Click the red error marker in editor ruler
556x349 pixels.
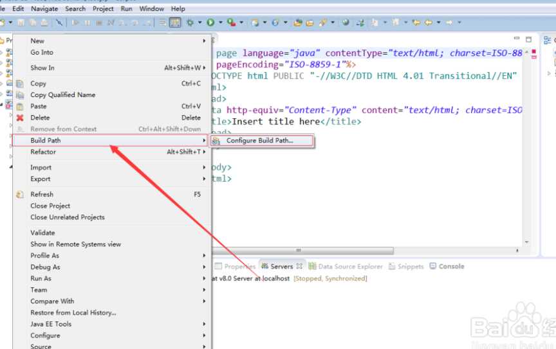click(534, 51)
